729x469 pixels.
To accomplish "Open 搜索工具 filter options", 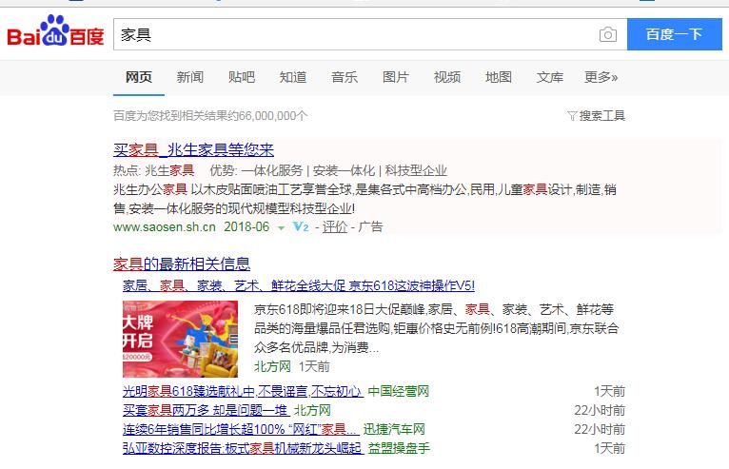I will pos(596,116).
